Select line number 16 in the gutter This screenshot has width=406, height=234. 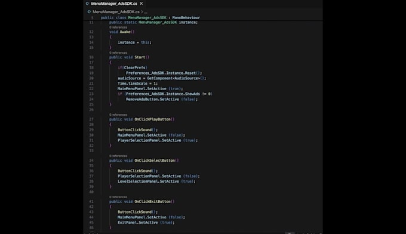91,57
